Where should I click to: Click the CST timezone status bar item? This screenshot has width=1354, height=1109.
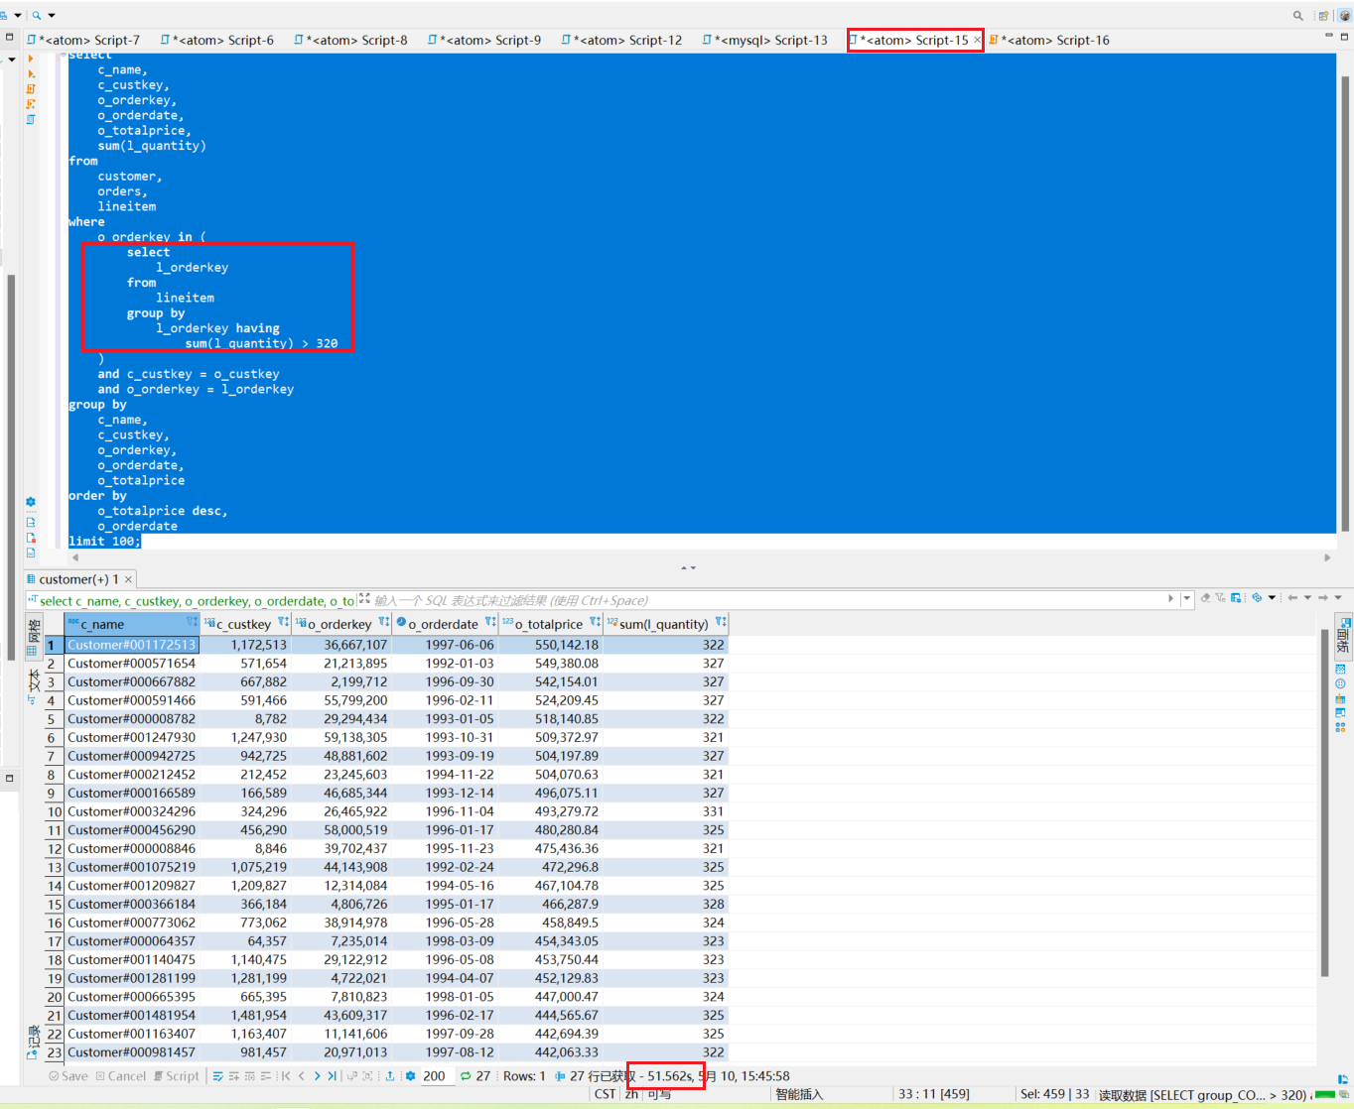pyautogui.click(x=605, y=1094)
